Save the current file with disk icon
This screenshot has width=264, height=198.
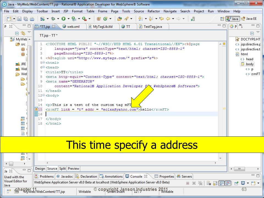[x=19, y=19]
